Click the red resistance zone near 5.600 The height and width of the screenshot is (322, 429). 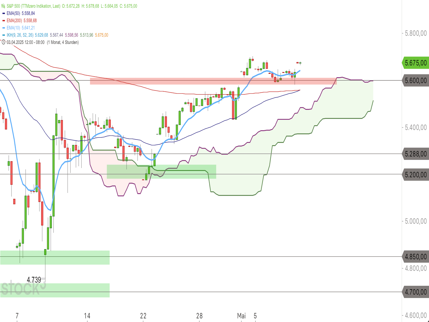213,81
